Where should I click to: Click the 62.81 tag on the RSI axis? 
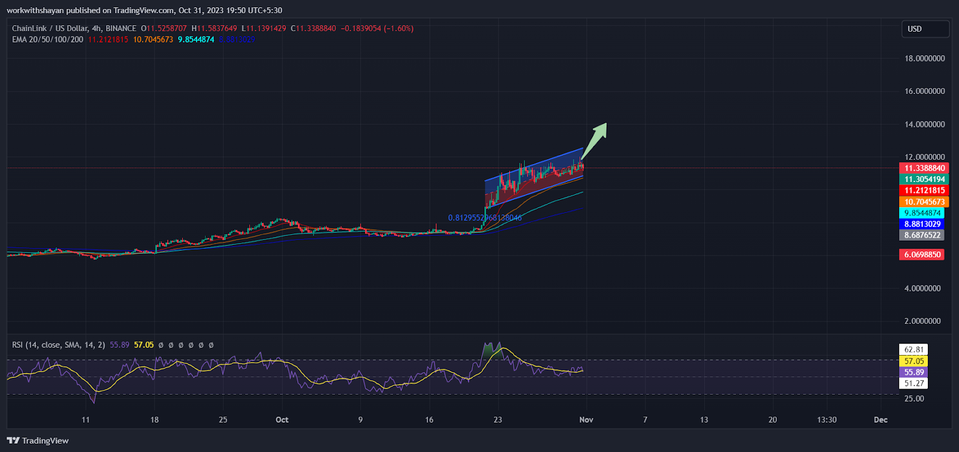(x=914, y=350)
